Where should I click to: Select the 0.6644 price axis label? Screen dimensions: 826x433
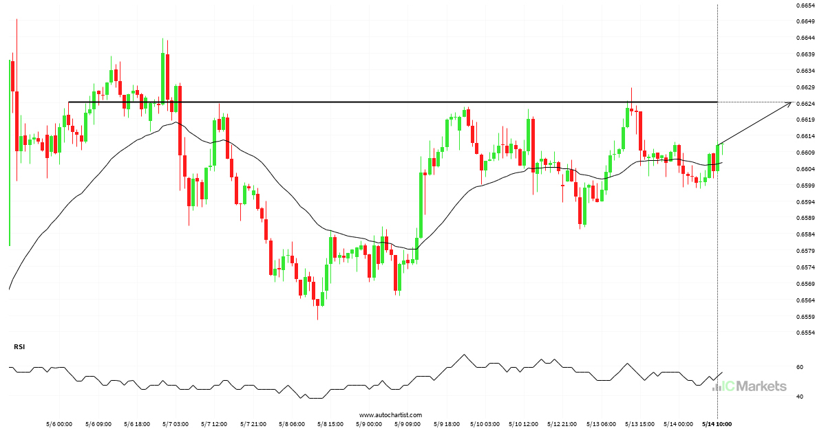(x=805, y=38)
